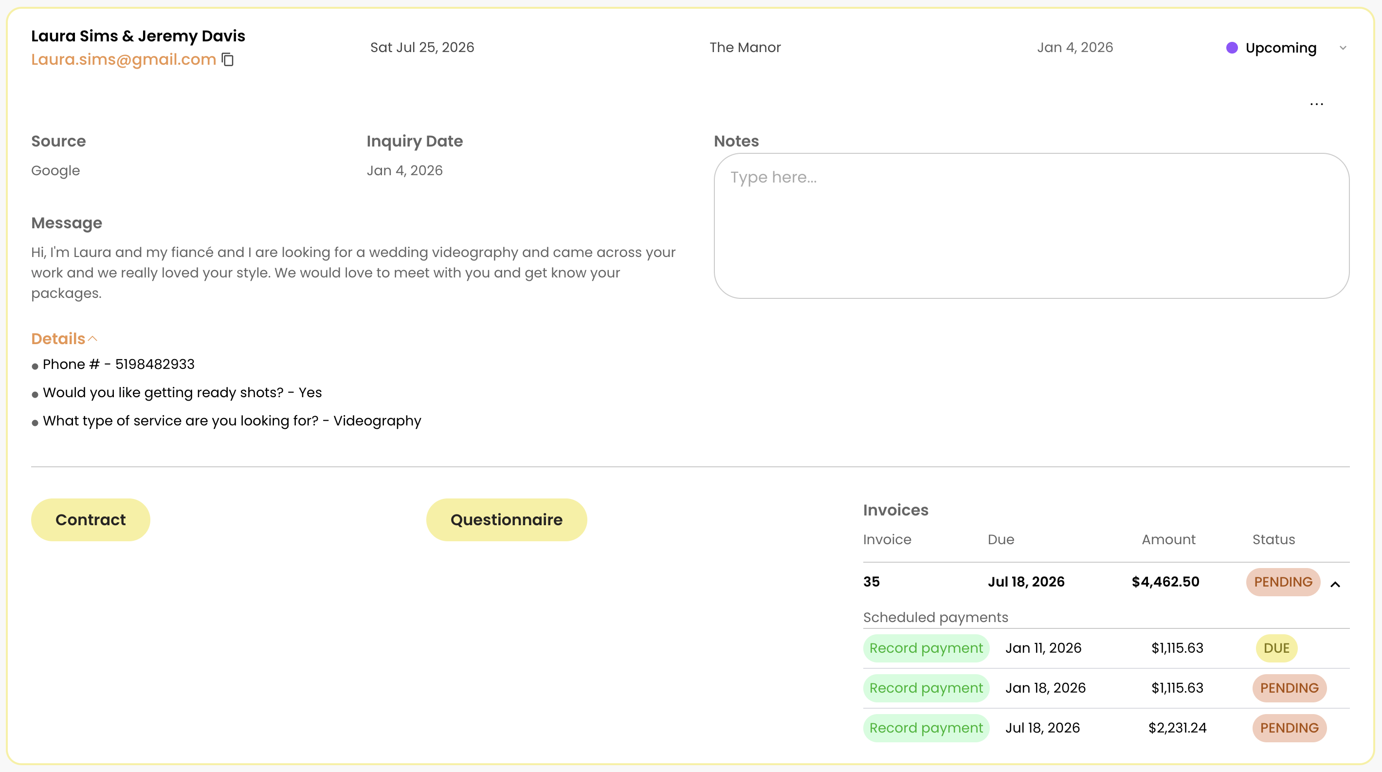
Task: Click the DUE status badge
Action: 1276,648
